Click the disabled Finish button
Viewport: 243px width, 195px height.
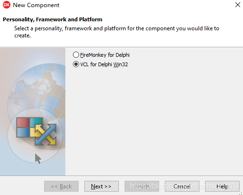coord(142,186)
